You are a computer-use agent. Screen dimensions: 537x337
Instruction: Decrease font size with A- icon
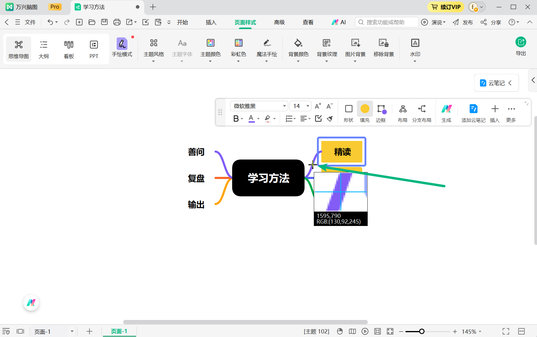point(329,106)
